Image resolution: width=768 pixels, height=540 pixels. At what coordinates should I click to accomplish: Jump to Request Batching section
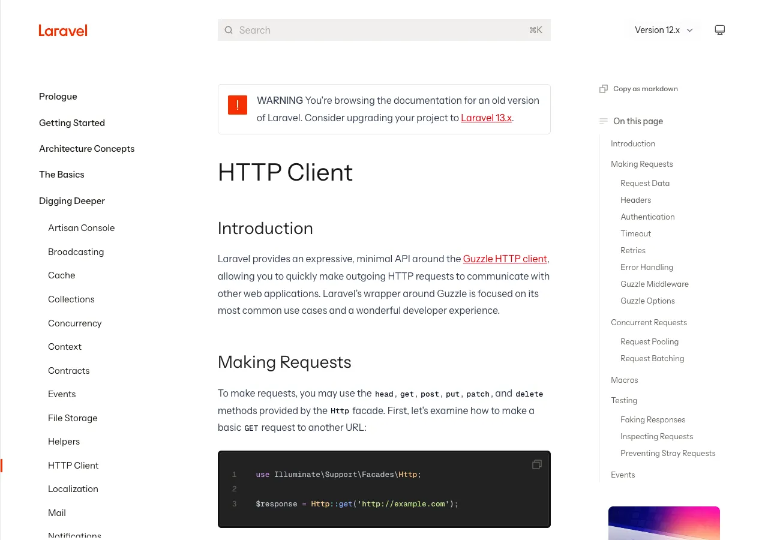click(652, 358)
